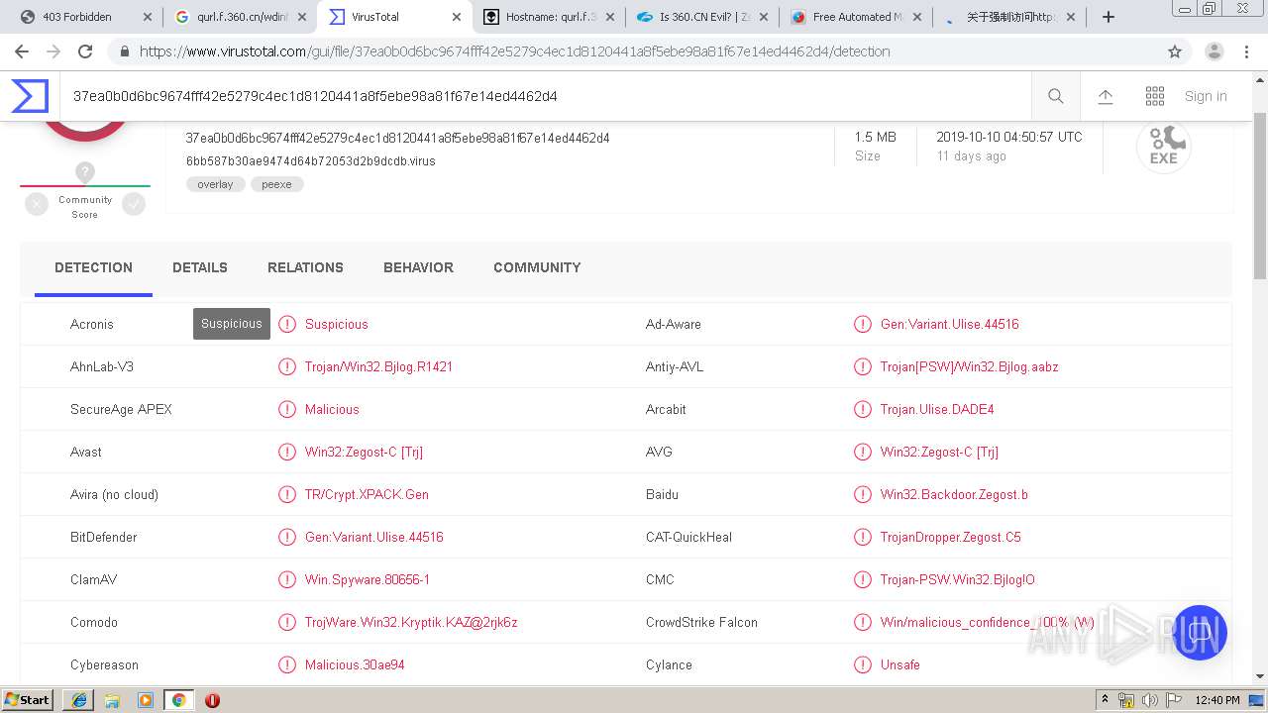Click the search magnifier icon
The height and width of the screenshot is (713, 1268).
click(1056, 96)
